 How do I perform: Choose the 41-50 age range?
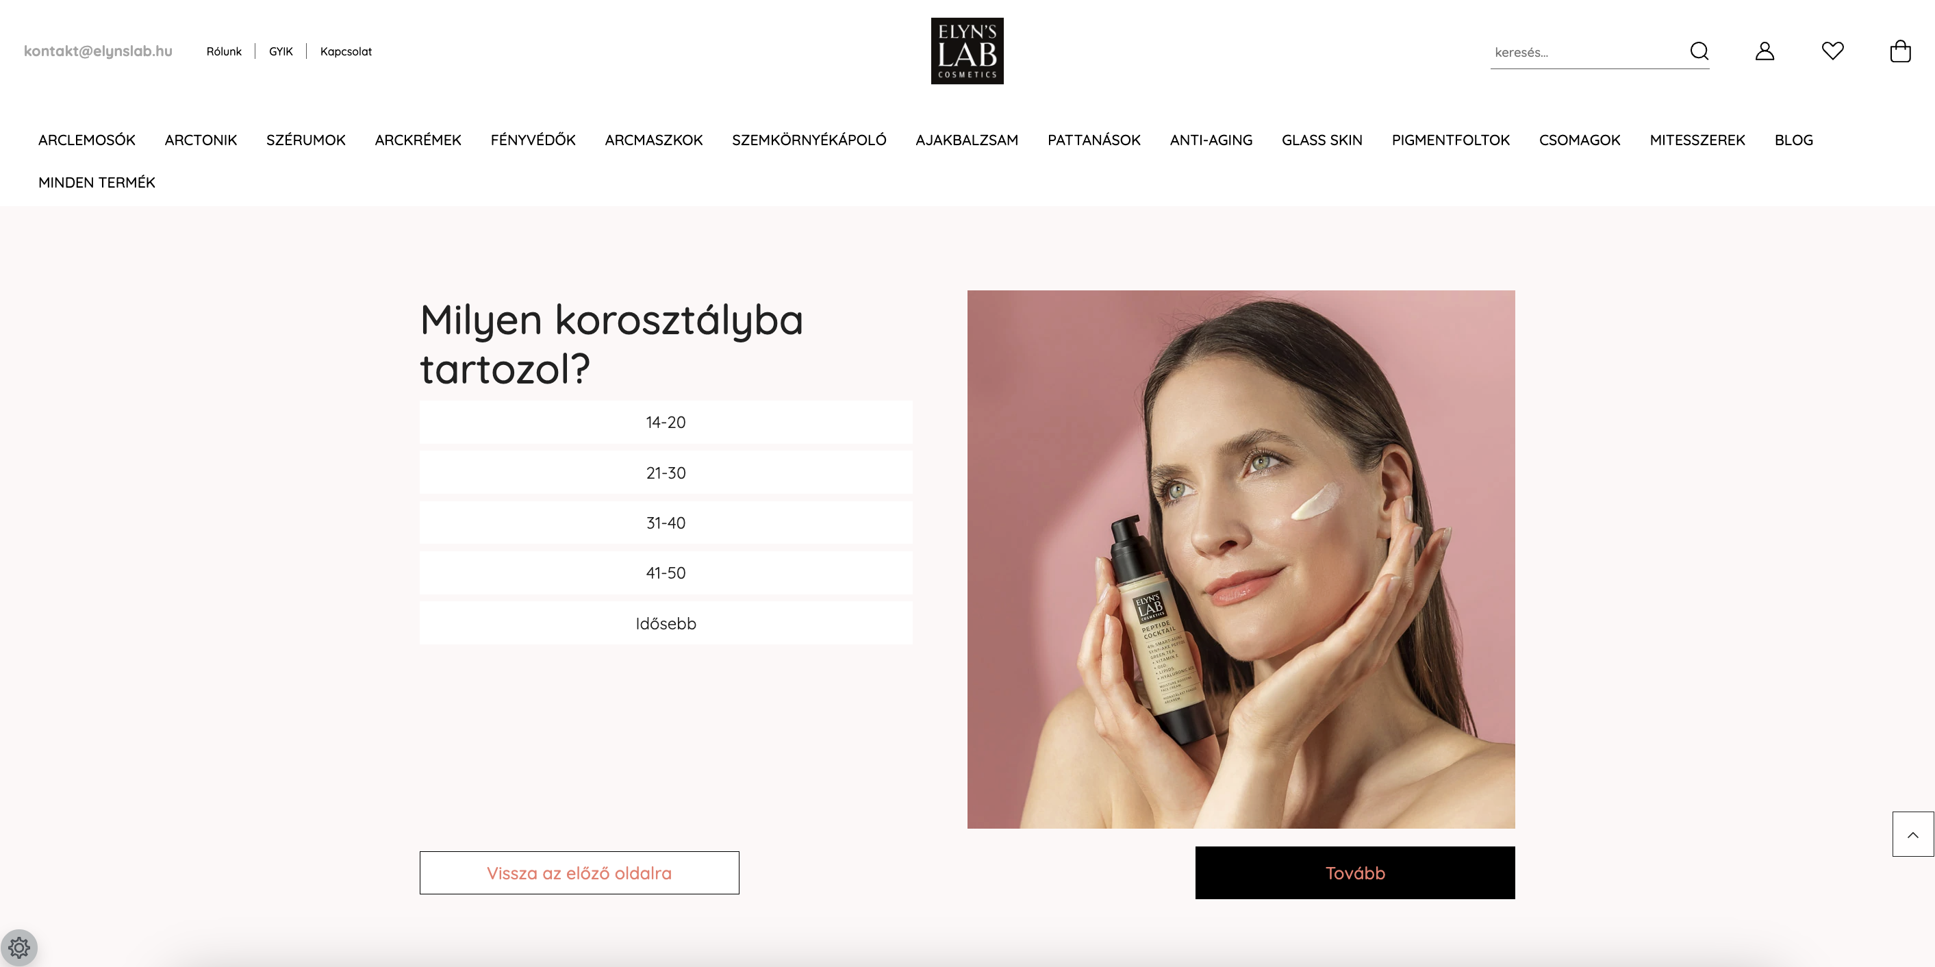pos(666,573)
